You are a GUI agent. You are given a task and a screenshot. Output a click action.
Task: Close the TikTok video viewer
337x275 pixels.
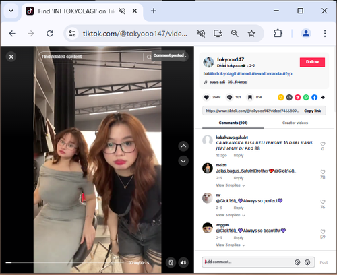11,57
